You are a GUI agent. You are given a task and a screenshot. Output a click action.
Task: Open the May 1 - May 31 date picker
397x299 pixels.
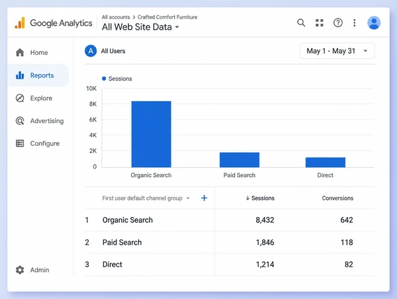pyautogui.click(x=337, y=51)
